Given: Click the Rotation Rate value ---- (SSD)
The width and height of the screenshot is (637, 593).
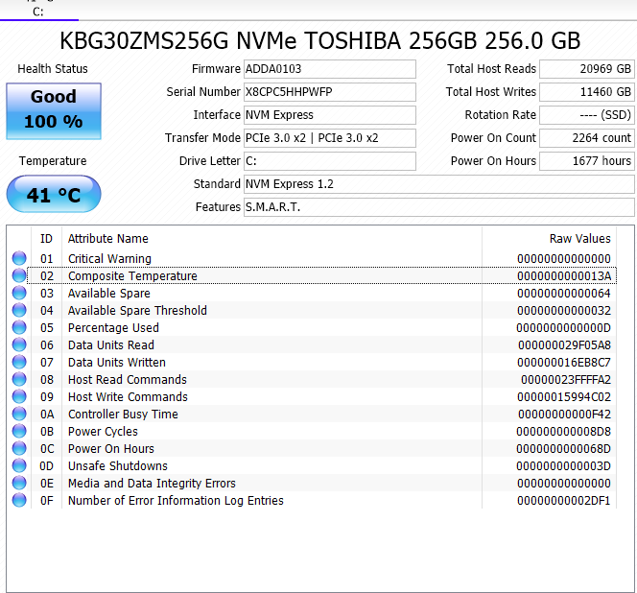Looking at the screenshot, I should 586,115.
